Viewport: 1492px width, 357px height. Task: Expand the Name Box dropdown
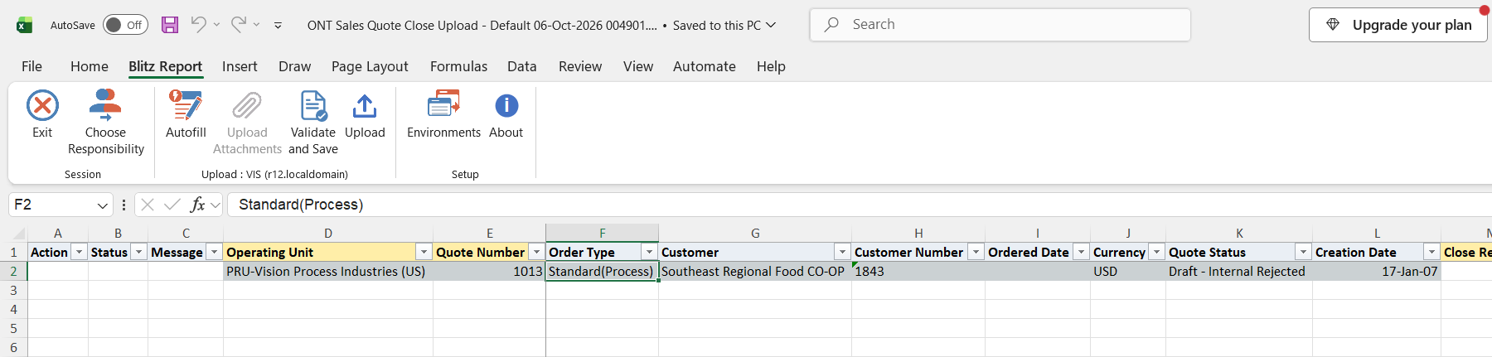(103, 205)
